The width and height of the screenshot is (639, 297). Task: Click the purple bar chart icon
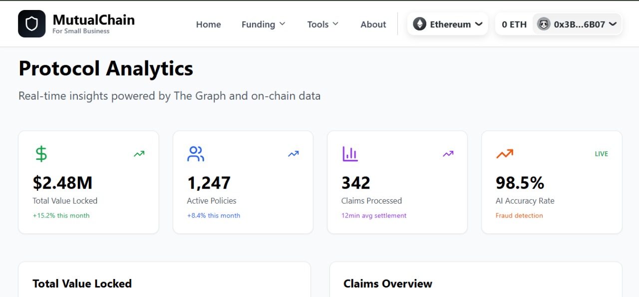pyautogui.click(x=350, y=154)
